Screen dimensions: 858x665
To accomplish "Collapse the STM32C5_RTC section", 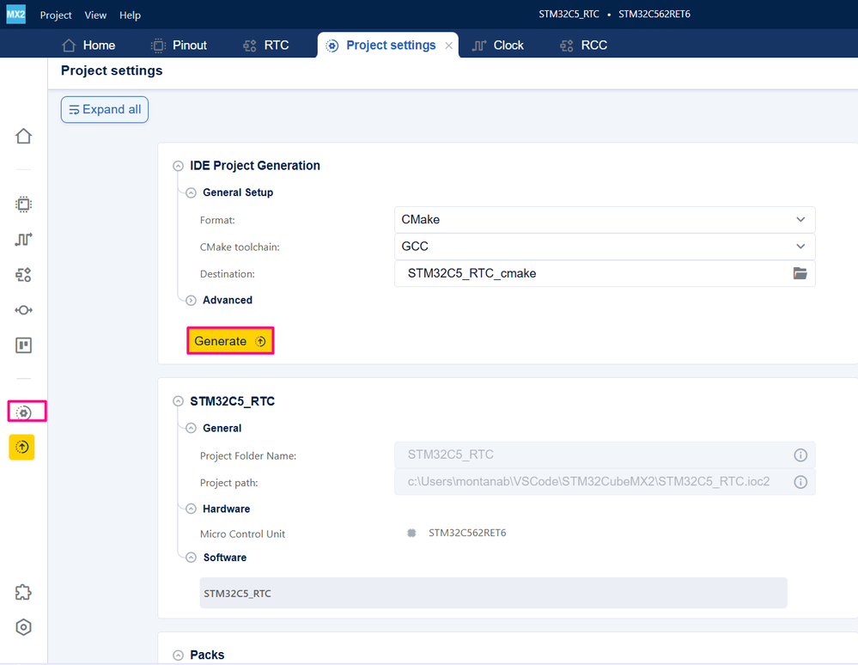I will pos(178,401).
